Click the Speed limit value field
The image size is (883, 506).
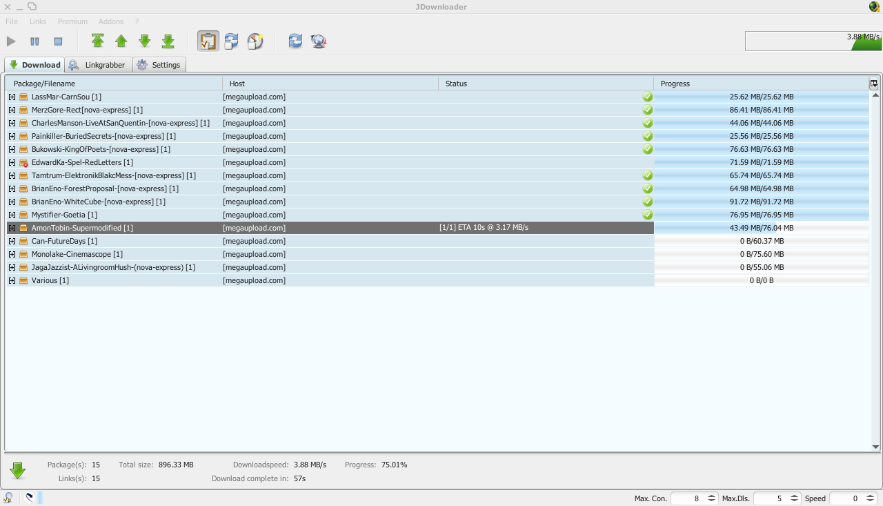(x=846, y=498)
